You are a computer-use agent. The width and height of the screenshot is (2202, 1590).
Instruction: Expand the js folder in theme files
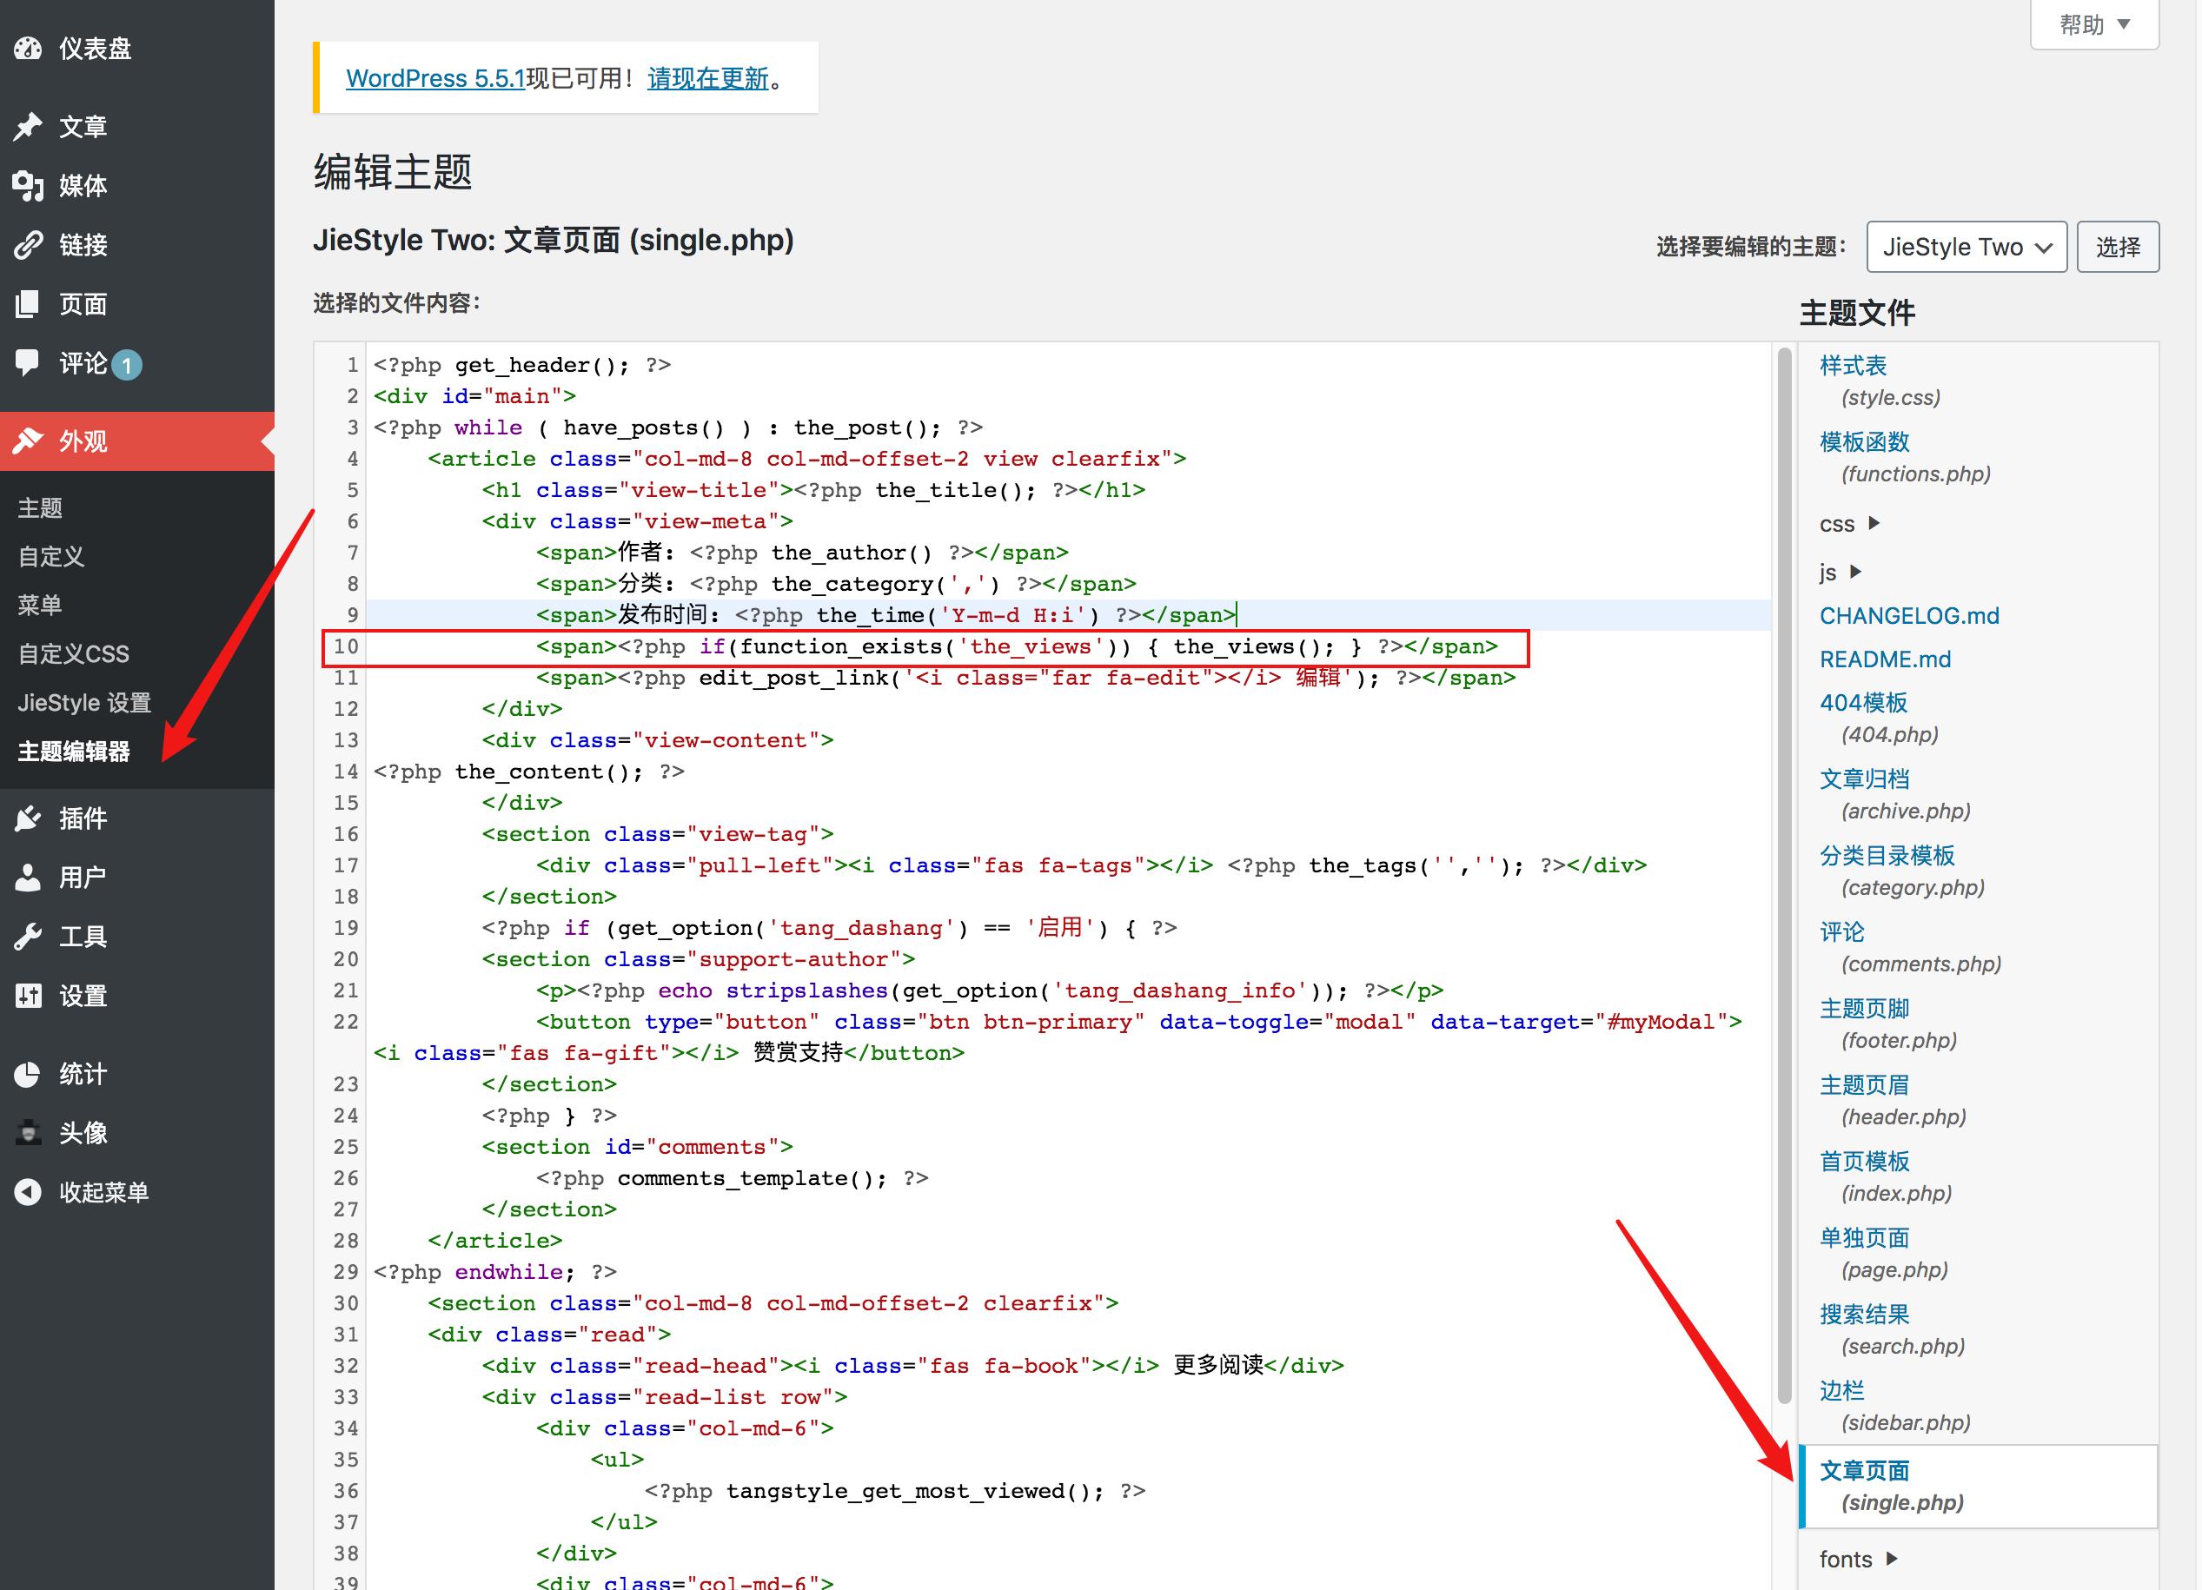(1856, 572)
